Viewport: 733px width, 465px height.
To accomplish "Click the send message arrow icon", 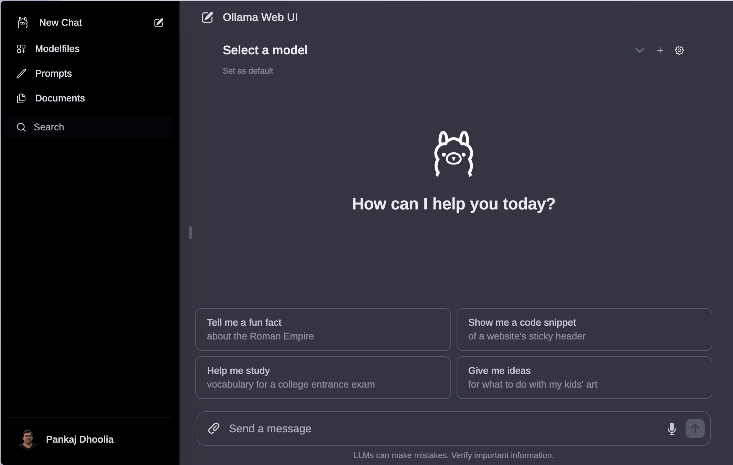I will [x=695, y=428].
